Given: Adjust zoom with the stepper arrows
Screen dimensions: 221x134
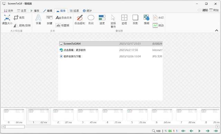Looking at the screenshot, I should coord(163,131).
